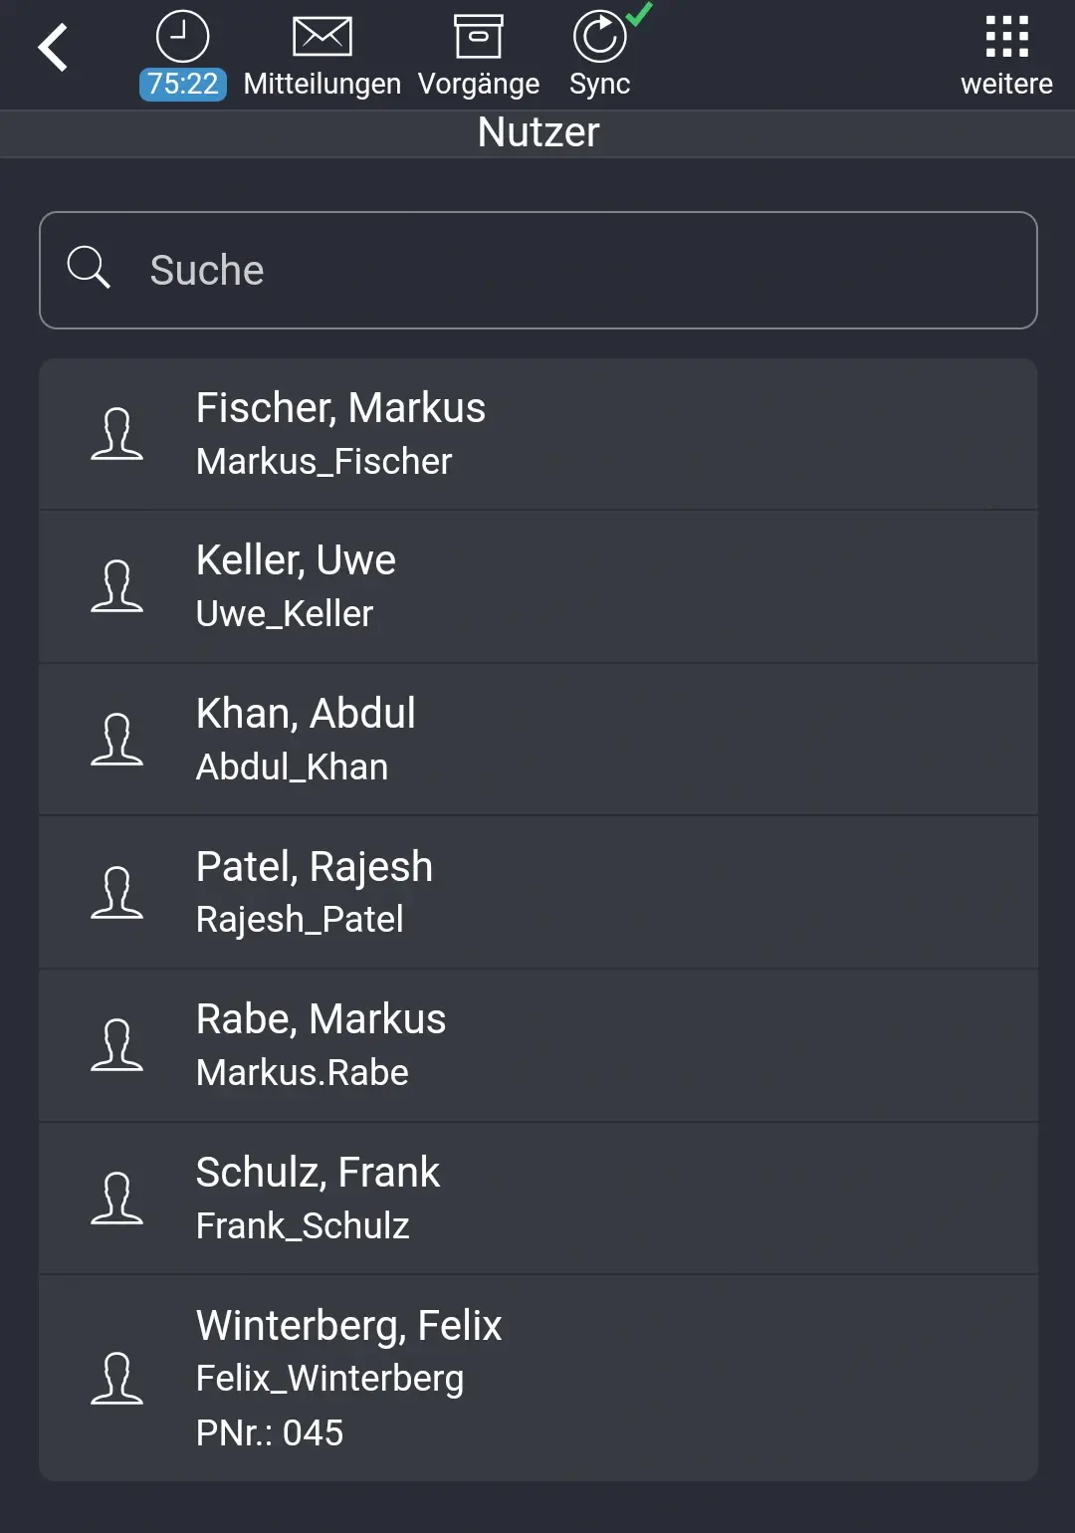1075x1533 pixels.
Task: Select Felix_Winterberg with PNr. 045
Action: [x=537, y=1380]
